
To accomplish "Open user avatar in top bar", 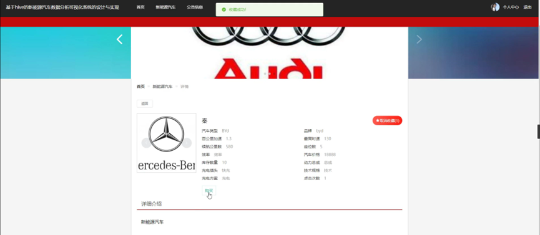I will click(495, 7).
